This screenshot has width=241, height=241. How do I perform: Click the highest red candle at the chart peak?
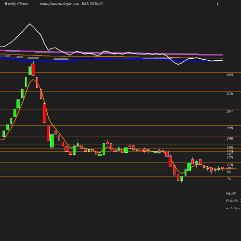pos(33,69)
